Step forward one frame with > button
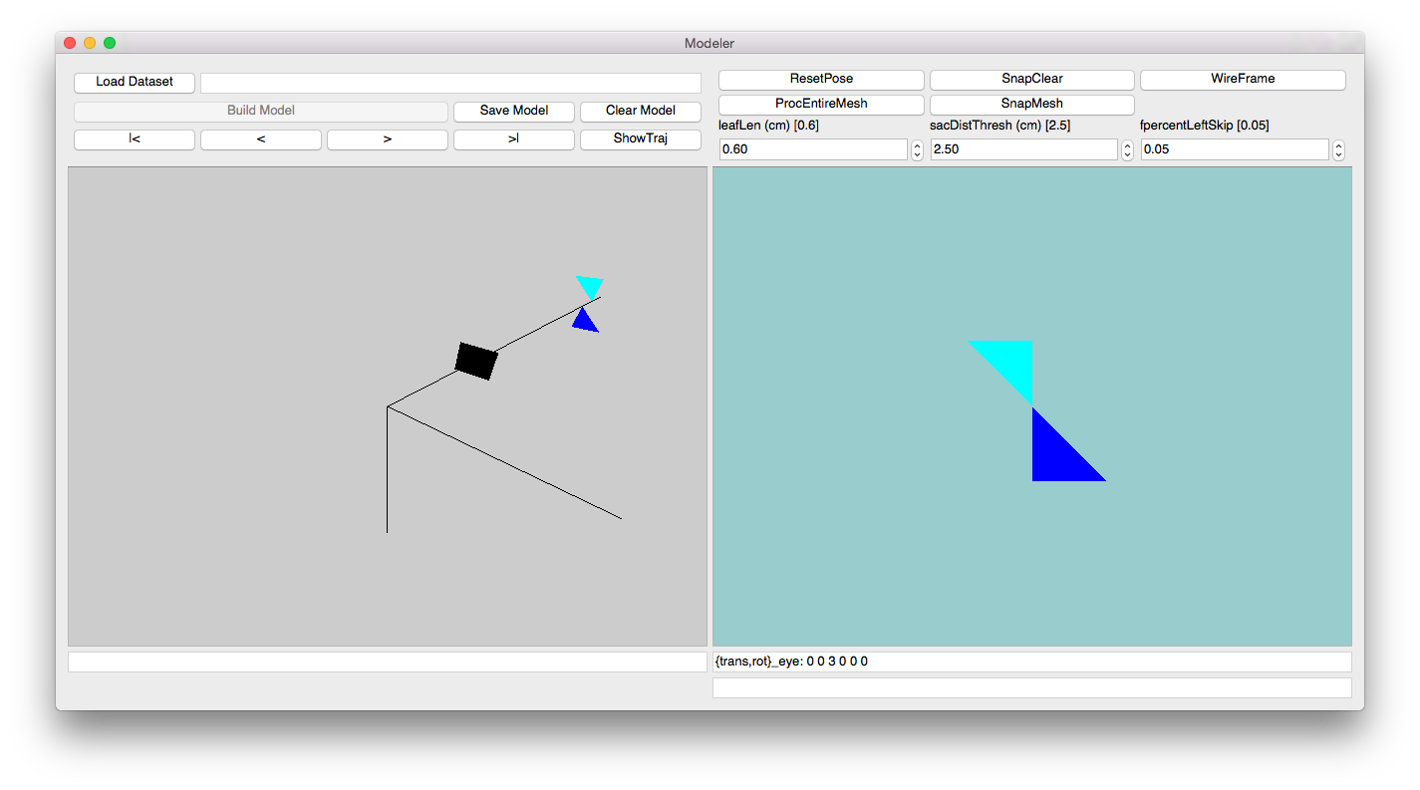Viewport: 1420px width, 790px height. click(x=387, y=139)
